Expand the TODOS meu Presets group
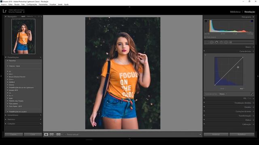 8,101
